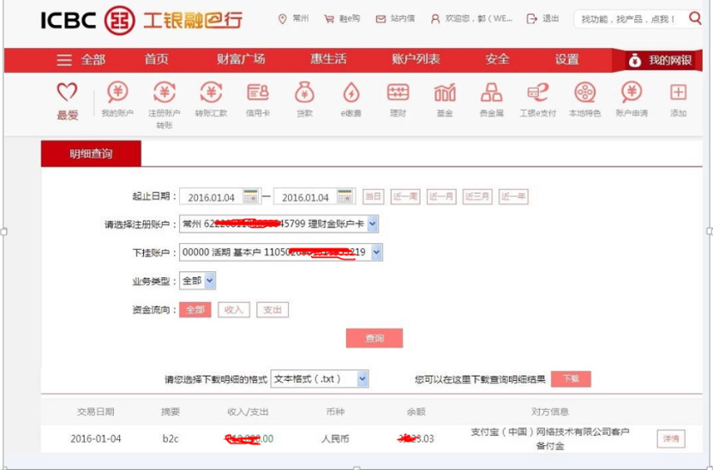Click the 2016-01-04 transaction date cell
Screen dimensions: 713x470
pos(95,438)
